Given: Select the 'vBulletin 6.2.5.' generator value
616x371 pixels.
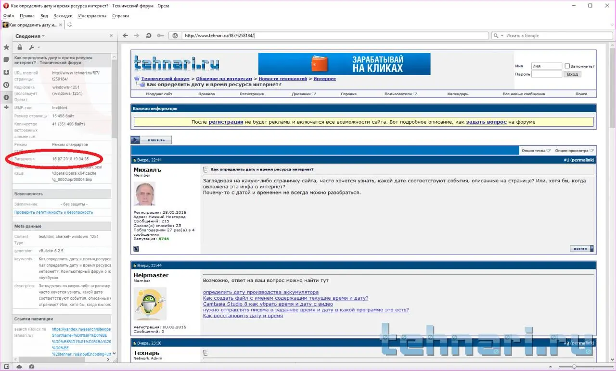Looking at the screenshot, I should [51, 251].
